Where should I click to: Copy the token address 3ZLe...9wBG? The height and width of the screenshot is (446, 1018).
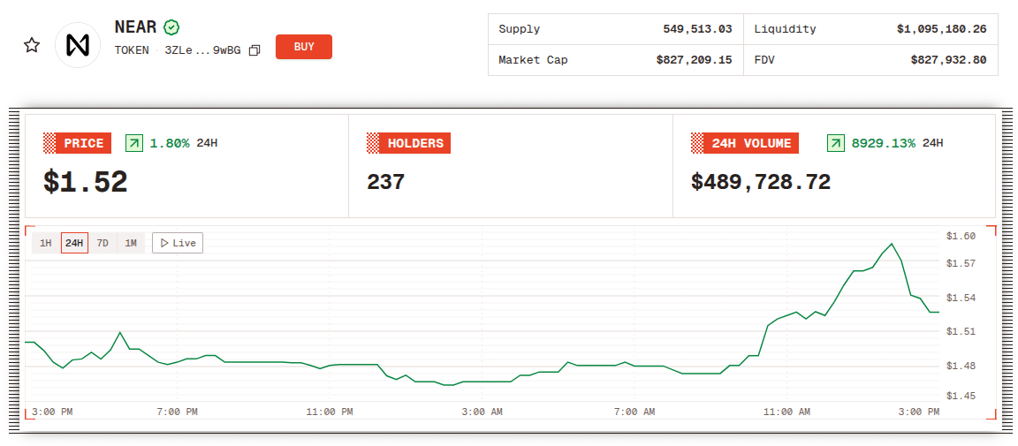tap(254, 50)
